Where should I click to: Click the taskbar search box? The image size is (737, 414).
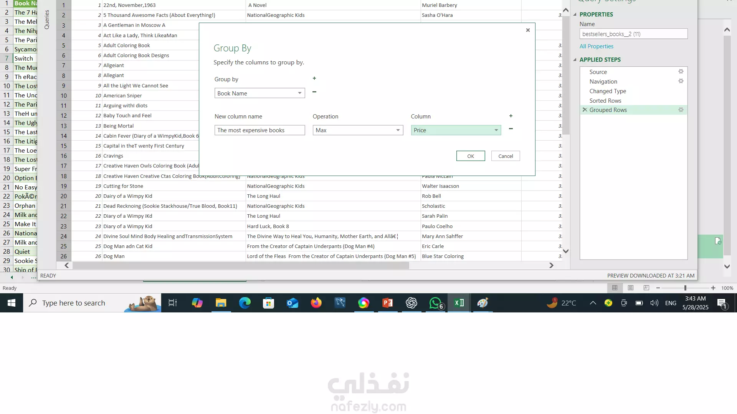tap(92, 303)
